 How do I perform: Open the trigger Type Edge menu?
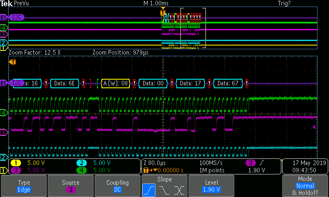tap(24, 186)
